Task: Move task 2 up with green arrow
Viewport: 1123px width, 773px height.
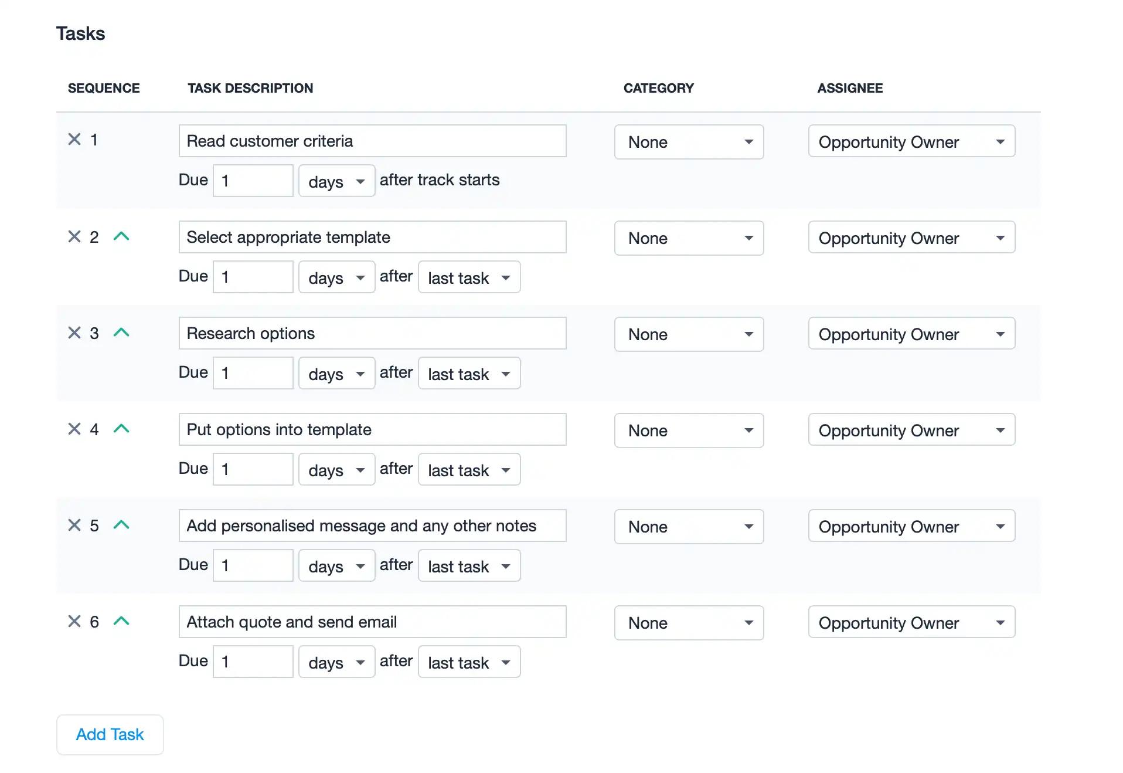Action: tap(121, 237)
